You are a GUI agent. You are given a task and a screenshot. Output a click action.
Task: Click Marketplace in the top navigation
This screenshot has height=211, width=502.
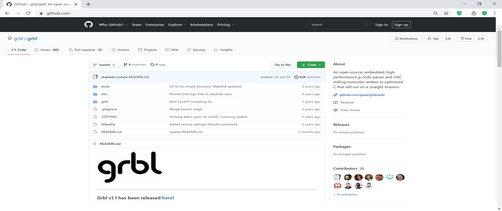[202, 24]
